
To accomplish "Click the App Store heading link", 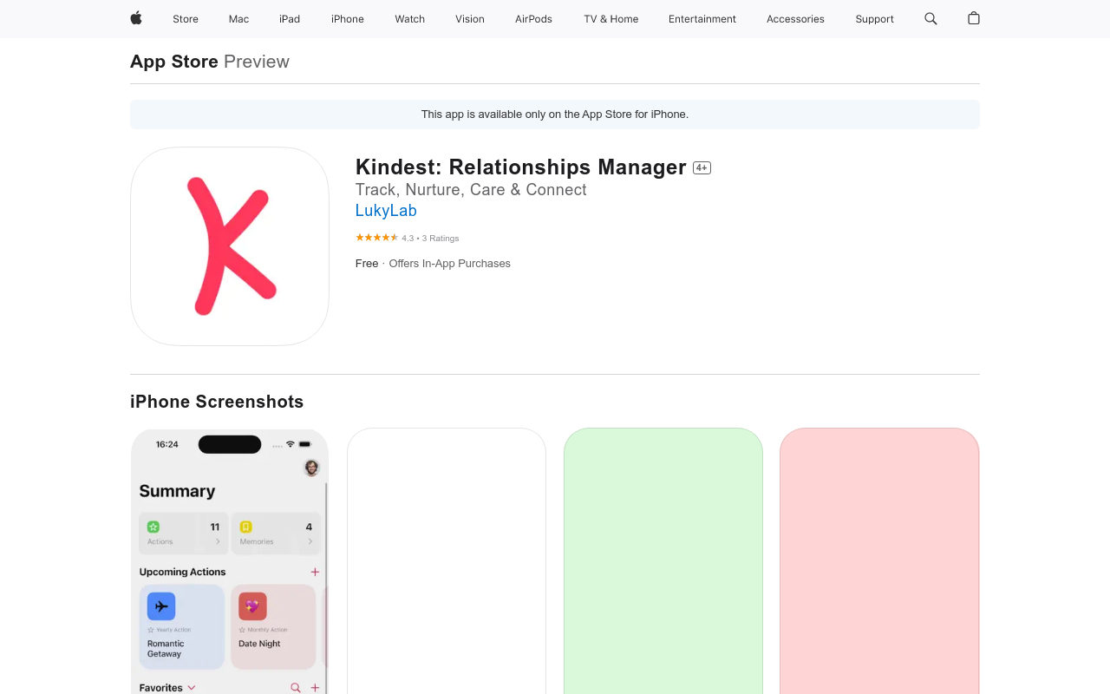I will tap(174, 62).
